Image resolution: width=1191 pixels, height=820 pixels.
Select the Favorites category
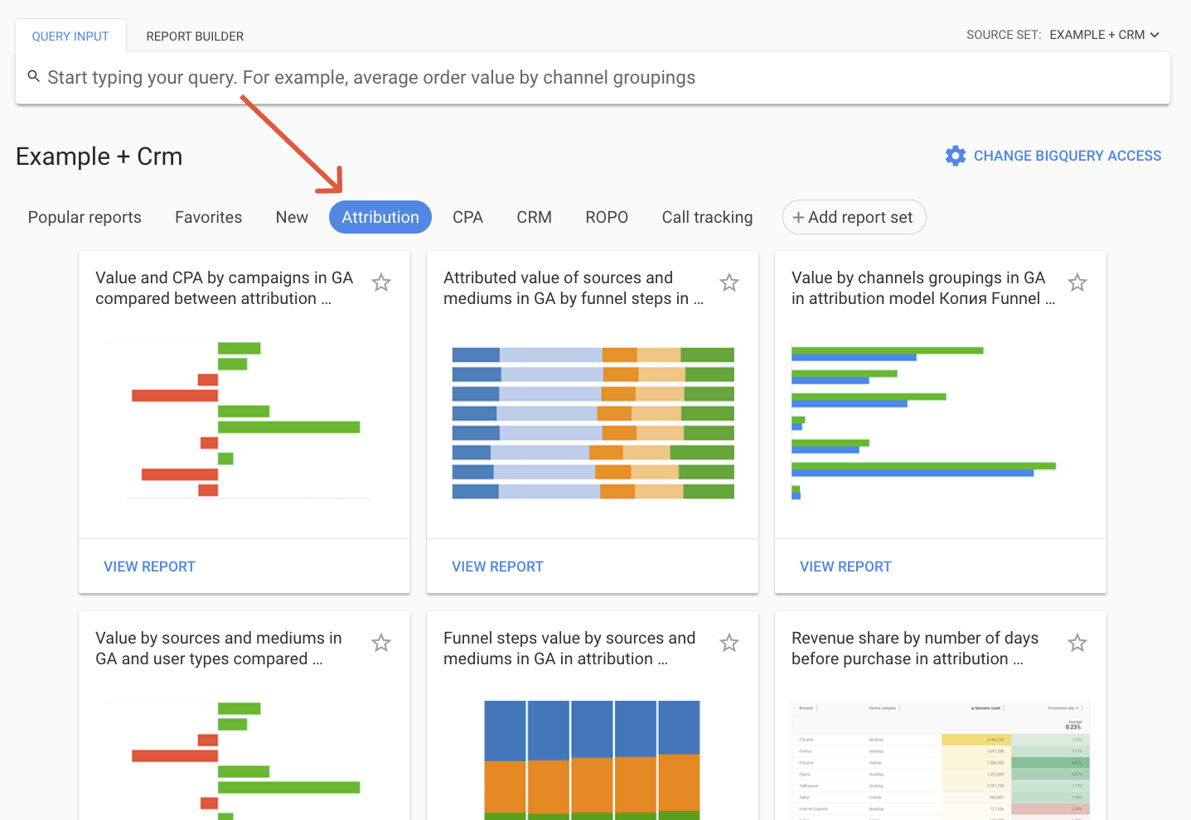(209, 217)
